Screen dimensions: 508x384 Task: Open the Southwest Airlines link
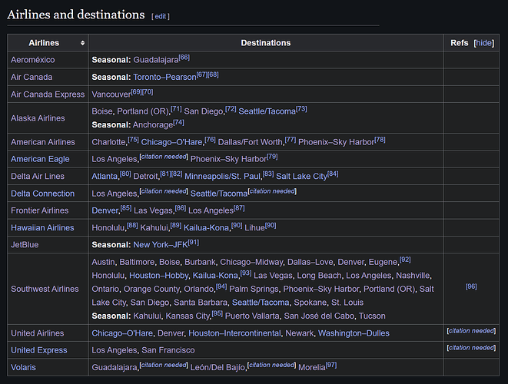coord(45,289)
